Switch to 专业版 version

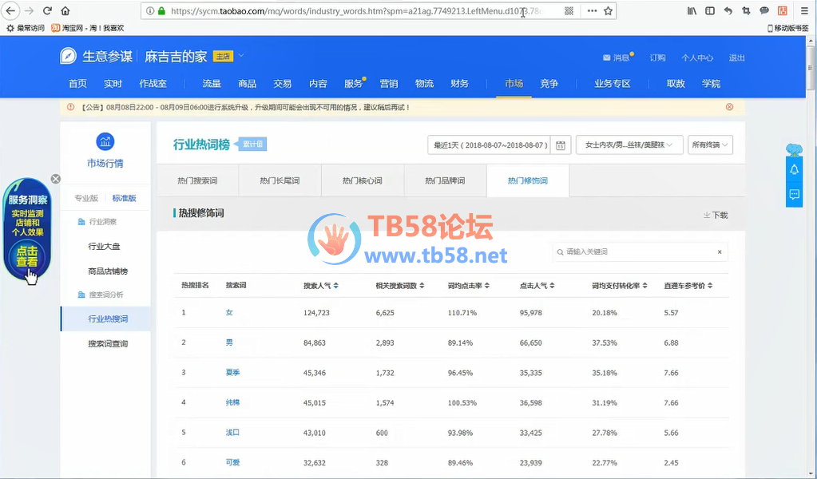86,198
